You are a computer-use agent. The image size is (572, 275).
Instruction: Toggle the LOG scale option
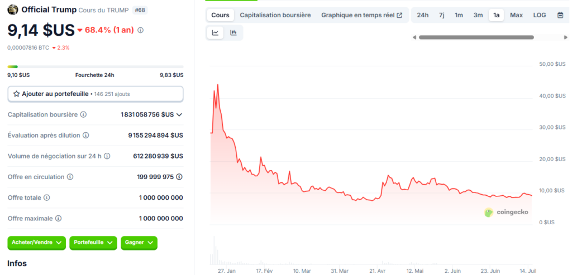click(539, 15)
